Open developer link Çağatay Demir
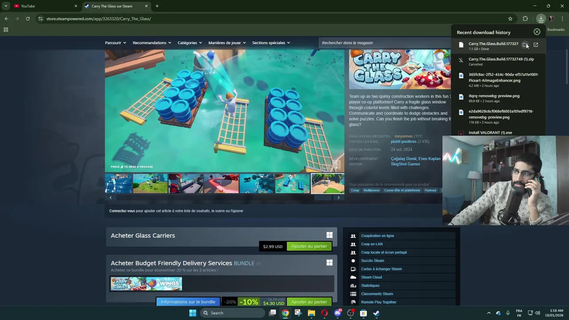The width and height of the screenshot is (569, 320). click(404, 159)
